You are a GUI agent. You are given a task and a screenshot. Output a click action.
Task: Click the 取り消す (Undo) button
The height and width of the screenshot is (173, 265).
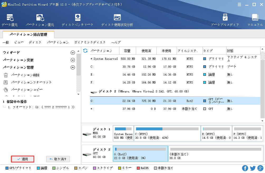(58, 159)
